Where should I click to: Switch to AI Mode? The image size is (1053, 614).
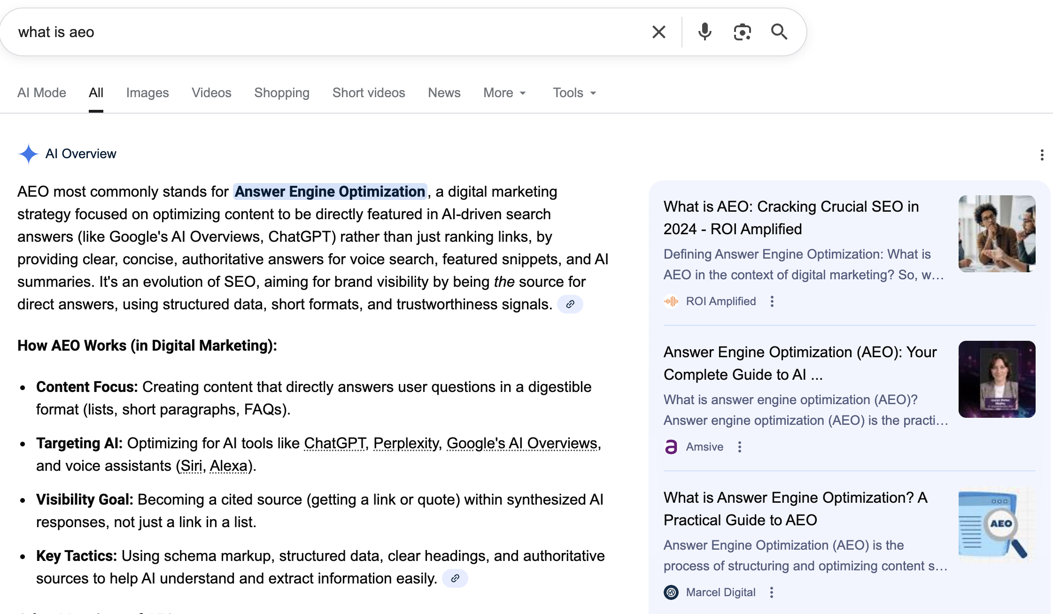(x=41, y=92)
